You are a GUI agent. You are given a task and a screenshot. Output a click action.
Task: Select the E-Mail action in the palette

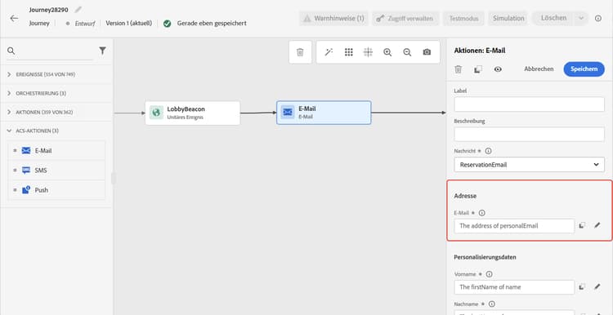(x=56, y=151)
